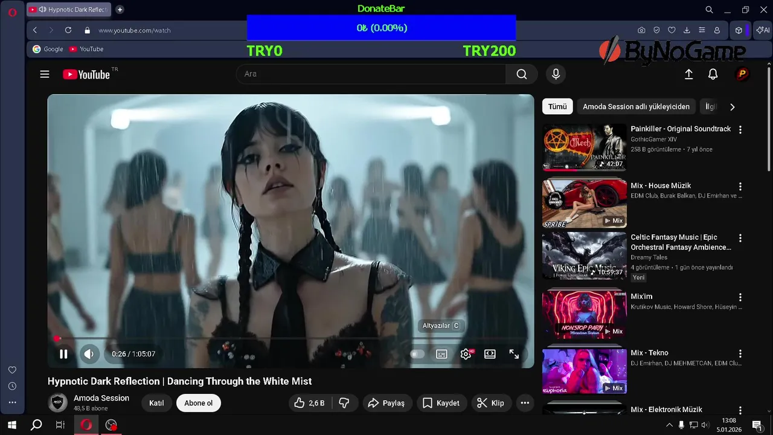Screen dimensions: 773x435
Task: Click the Ara search input field
Action: coord(371,74)
